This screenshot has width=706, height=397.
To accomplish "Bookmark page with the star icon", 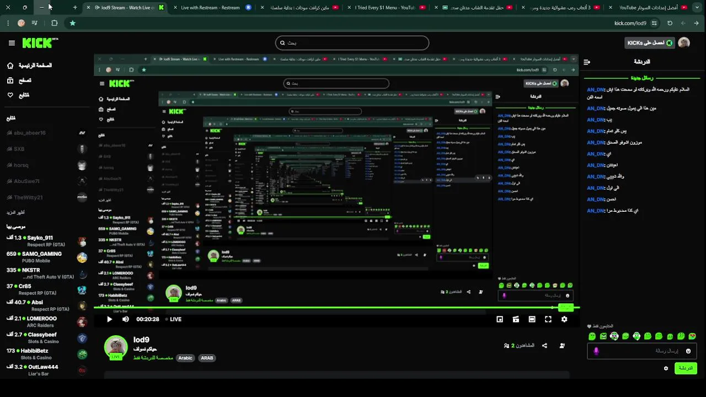I will point(72,23).
